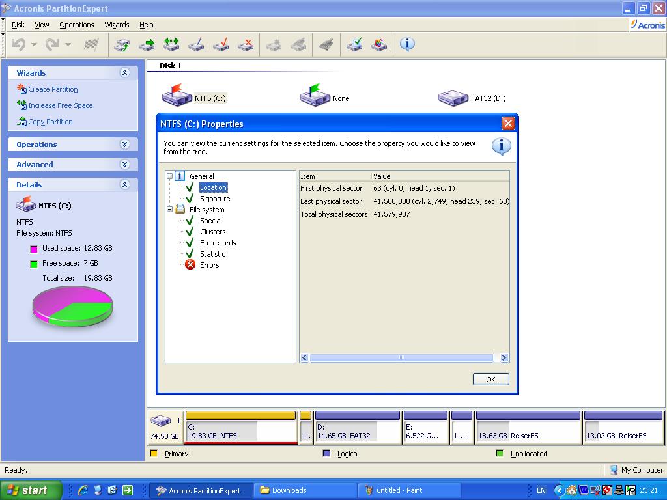This screenshot has height=500, width=667.
Task: Click the OK button
Action: pos(491,380)
